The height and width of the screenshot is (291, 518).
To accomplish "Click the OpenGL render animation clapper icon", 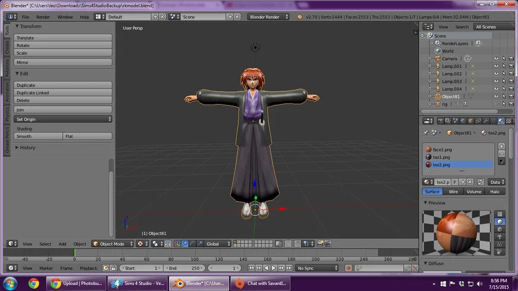I will click(x=328, y=244).
